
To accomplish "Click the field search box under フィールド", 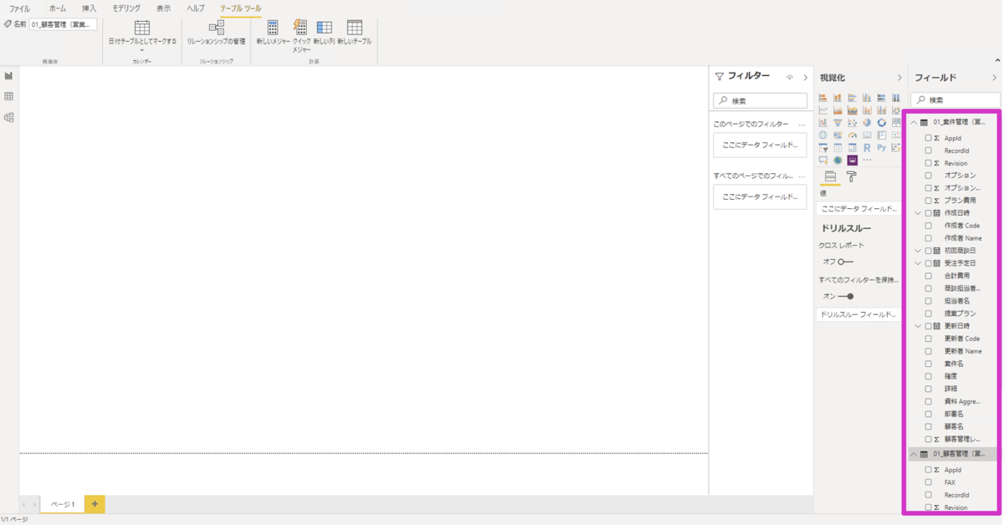I will coord(955,99).
